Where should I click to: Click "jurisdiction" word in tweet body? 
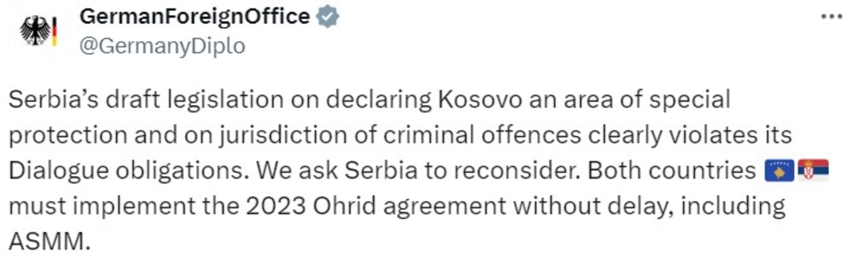click(x=282, y=136)
